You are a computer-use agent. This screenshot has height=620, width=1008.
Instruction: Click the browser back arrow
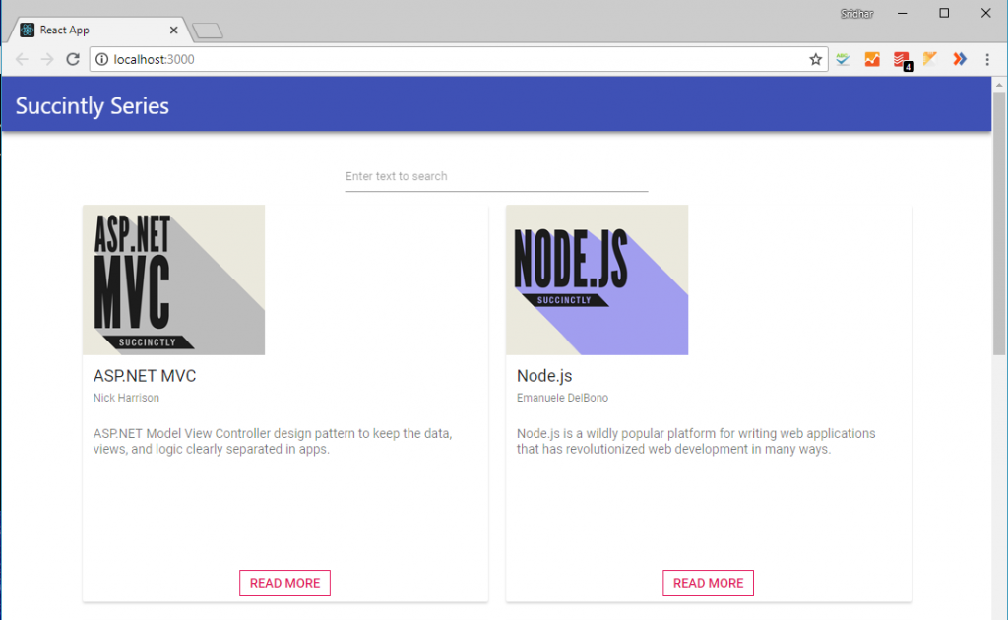point(22,60)
